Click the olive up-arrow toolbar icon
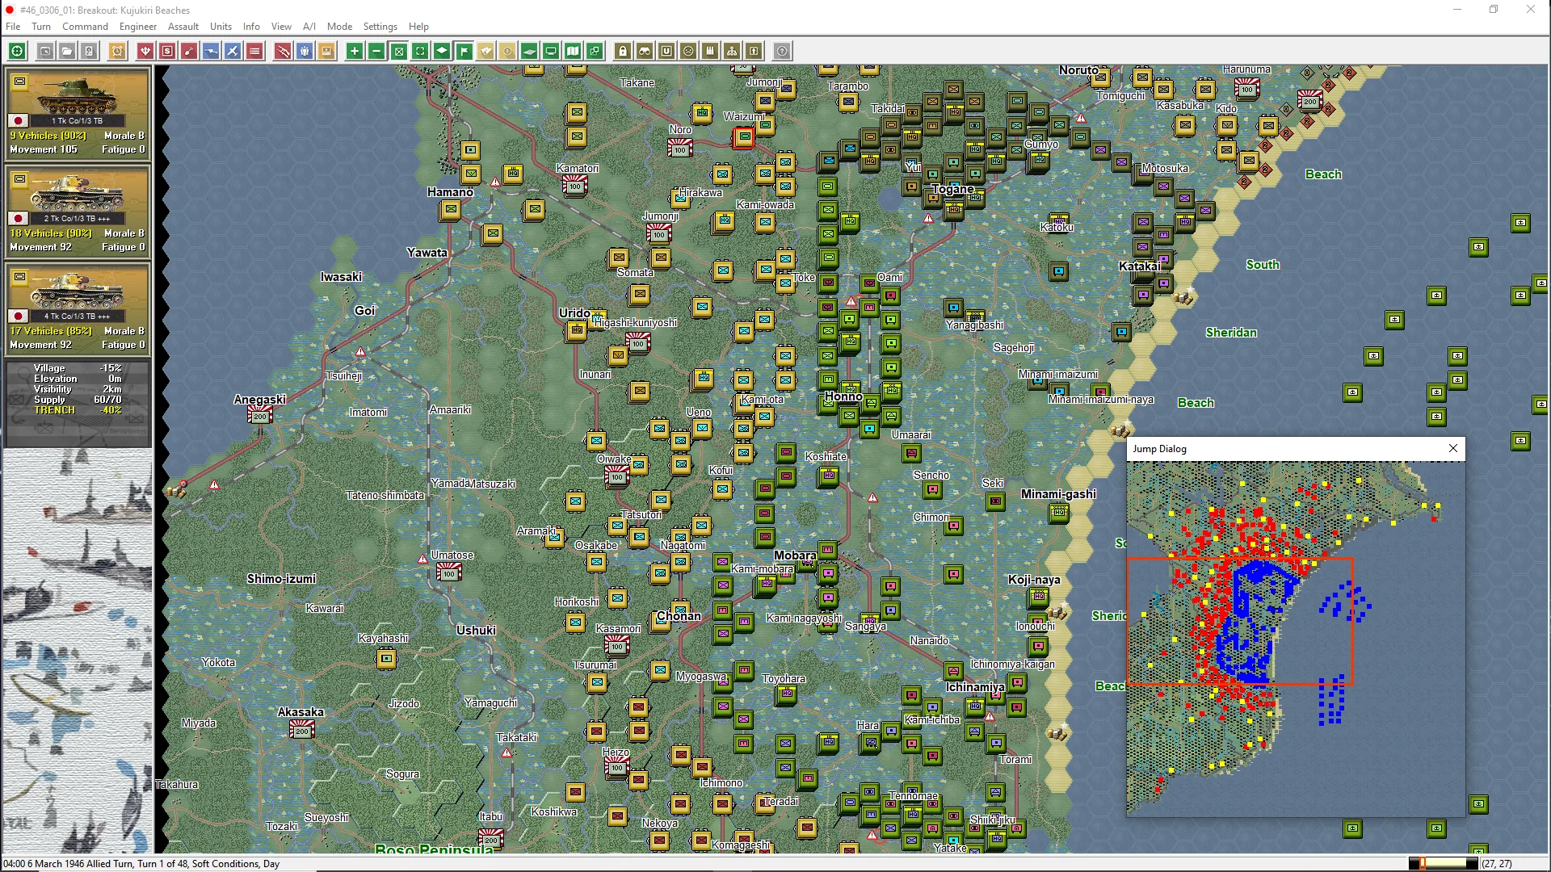Viewport: 1551px width, 872px height. (754, 52)
